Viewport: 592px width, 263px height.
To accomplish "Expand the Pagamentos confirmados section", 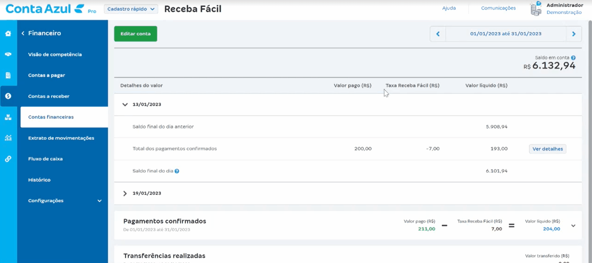I will 573,226.
